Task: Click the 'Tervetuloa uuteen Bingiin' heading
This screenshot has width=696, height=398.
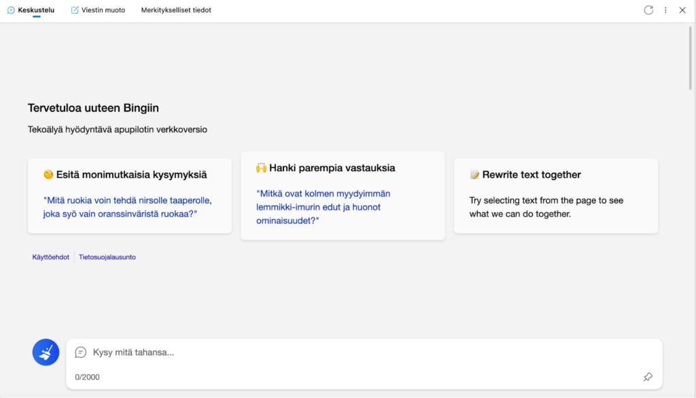Action: coord(93,108)
